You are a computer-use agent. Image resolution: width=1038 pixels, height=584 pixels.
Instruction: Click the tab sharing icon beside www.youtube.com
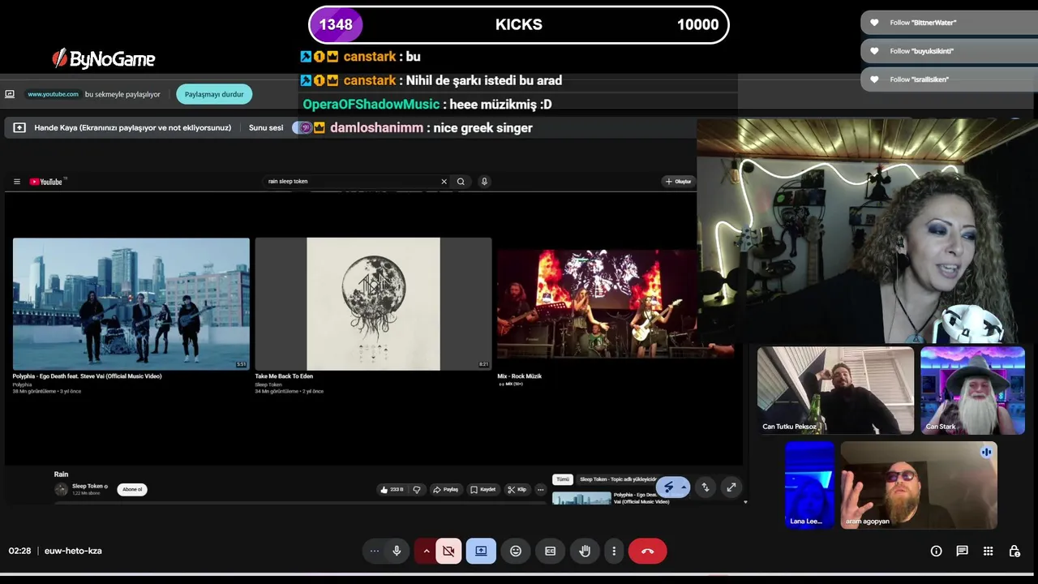[10, 94]
